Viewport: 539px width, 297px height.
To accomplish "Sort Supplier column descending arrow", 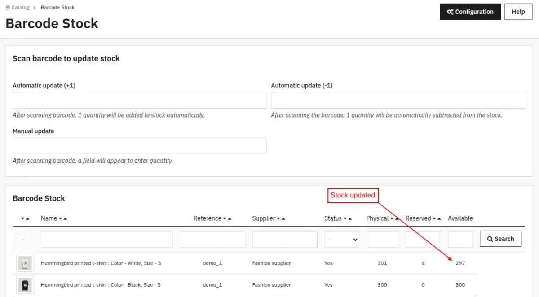I will coord(278,219).
